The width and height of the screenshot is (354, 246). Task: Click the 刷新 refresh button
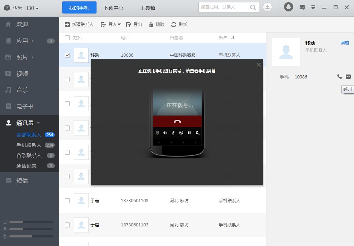point(179,25)
